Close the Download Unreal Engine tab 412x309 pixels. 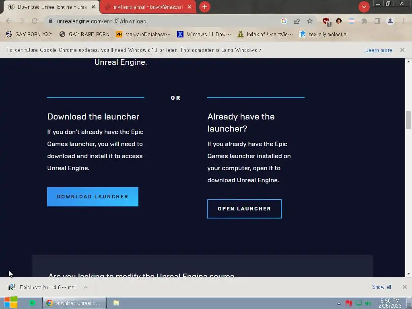coord(93,7)
